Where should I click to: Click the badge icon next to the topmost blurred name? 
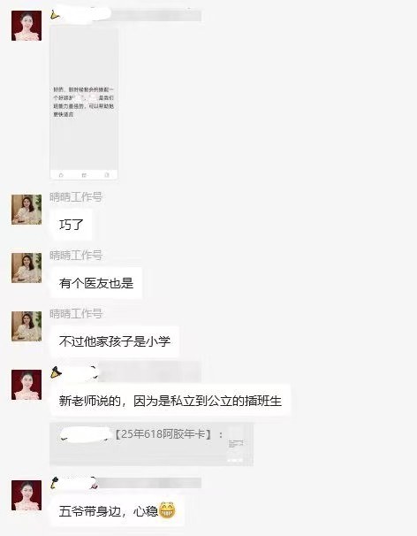click(55, 14)
